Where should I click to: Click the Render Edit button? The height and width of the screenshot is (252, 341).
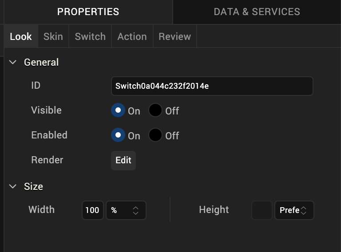pyautogui.click(x=123, y=160)
